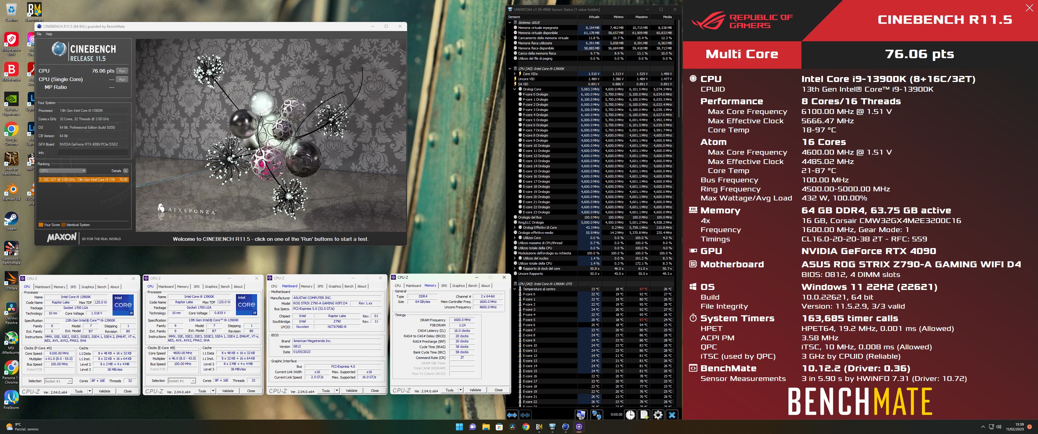The width and height of the screenshot is (1038, 434).
Task: Switch to Graphics tab in fourth CPU-Z
Action: click(x=458, y=286)
